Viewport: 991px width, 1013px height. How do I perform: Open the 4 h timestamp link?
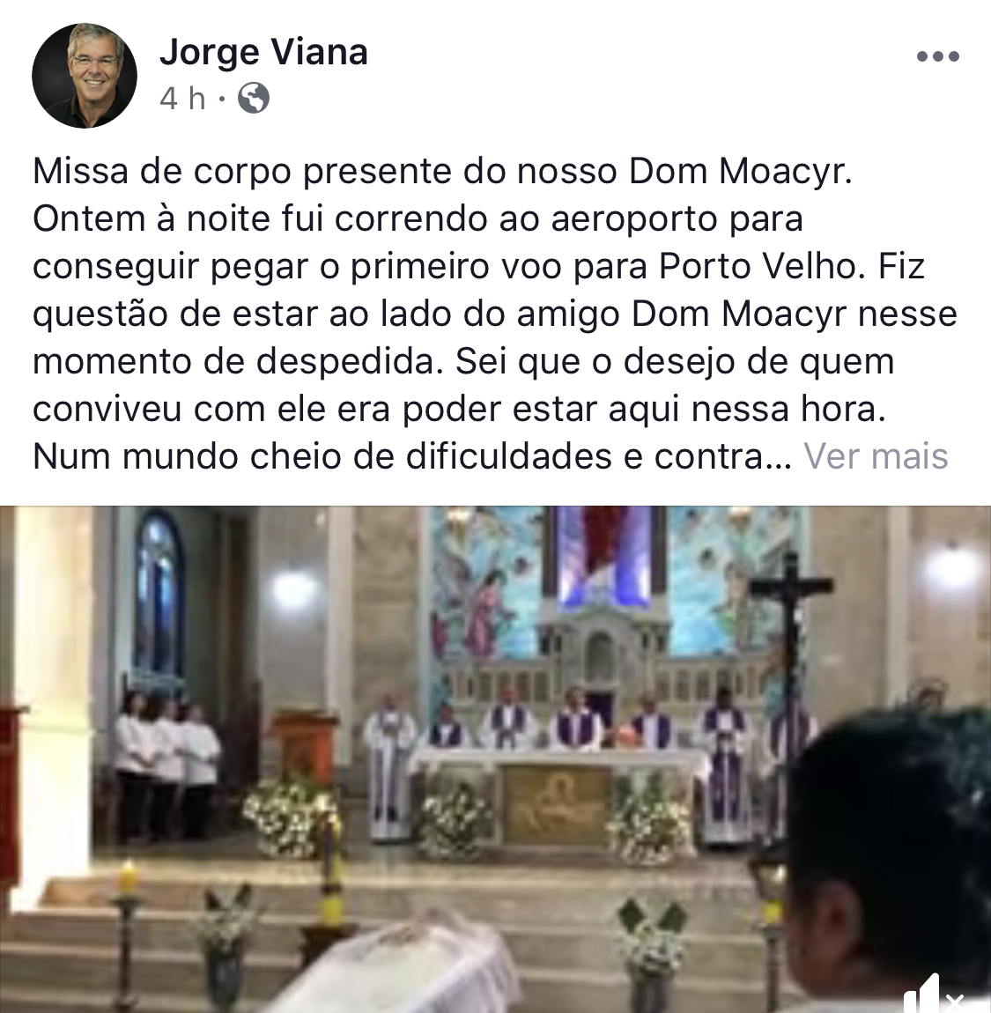182,98
